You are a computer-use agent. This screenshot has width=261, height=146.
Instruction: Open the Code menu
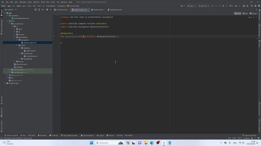[30, 2]
